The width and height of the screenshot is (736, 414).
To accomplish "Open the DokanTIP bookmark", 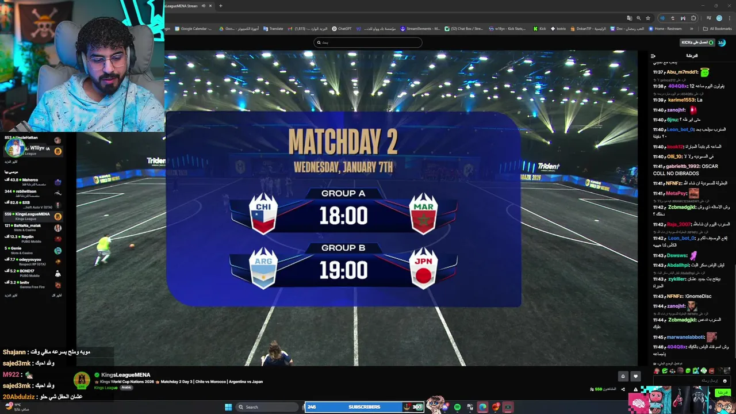I will click(x=589, y=28).
